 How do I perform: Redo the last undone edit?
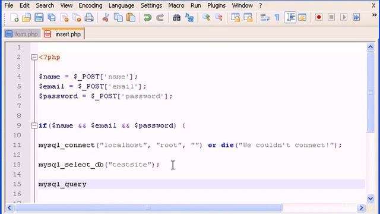(x=160, y=17)
